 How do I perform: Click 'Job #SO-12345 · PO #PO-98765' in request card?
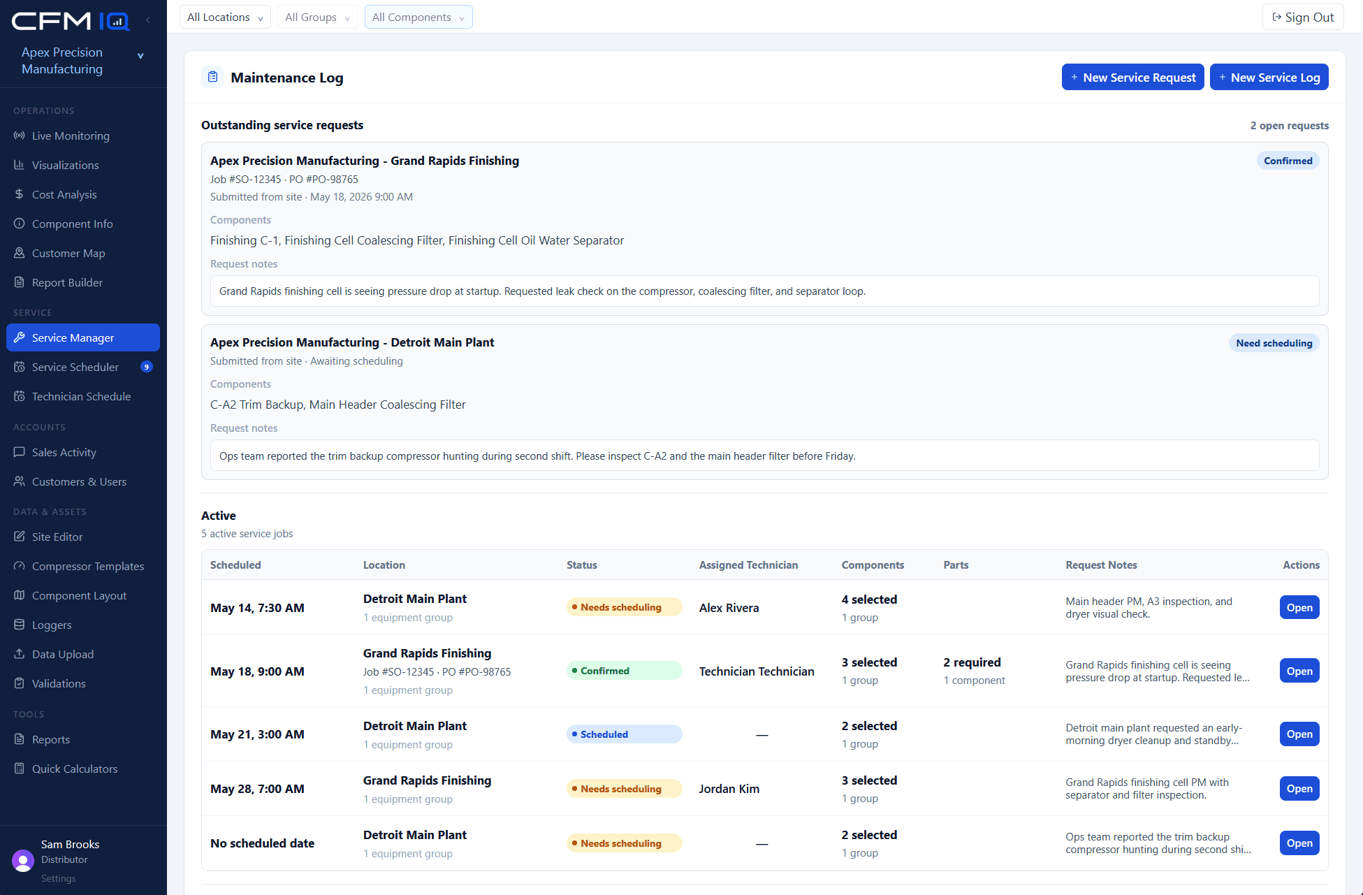pos(284,179)
